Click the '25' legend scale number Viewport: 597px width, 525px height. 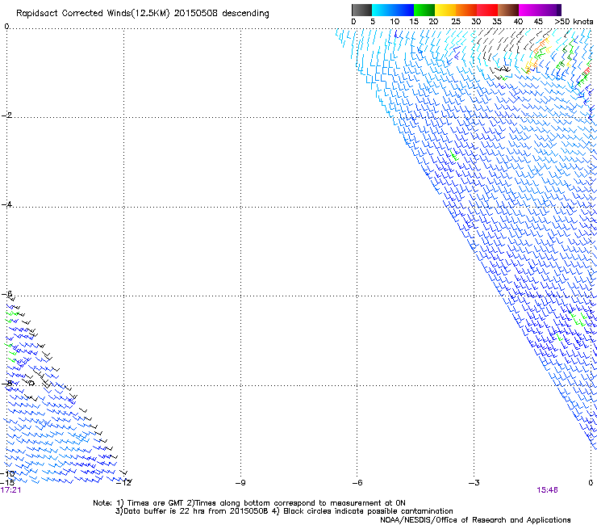pos(456,22)
